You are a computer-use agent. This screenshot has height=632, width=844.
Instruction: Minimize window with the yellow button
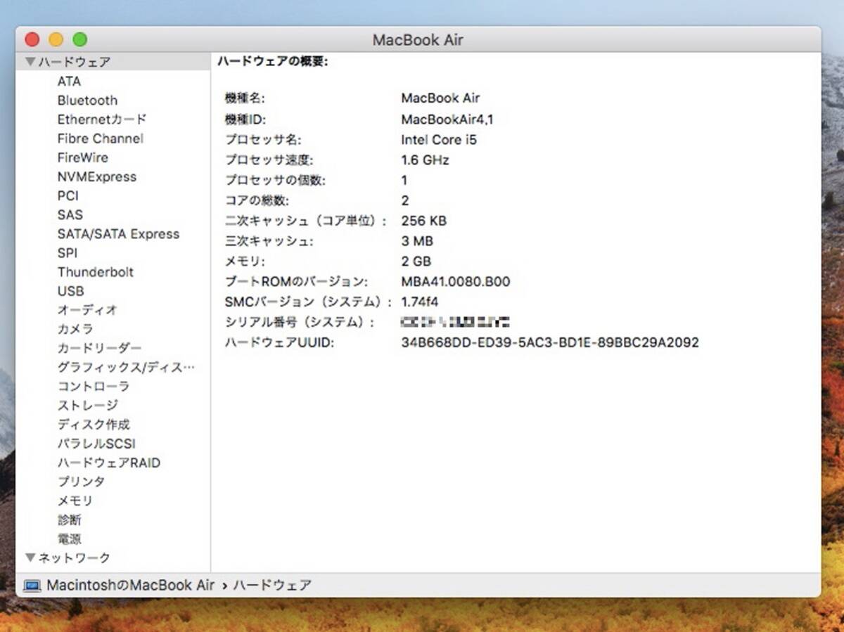pyautogui.click(x=56, y=39)
